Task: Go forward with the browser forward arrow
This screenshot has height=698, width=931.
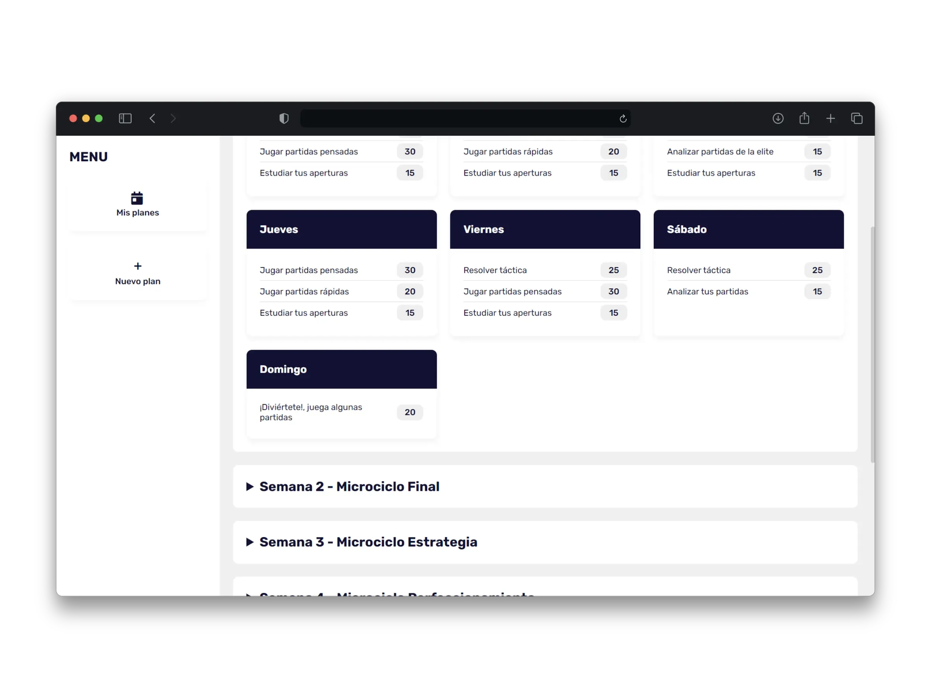Action: tap(173, 119)
